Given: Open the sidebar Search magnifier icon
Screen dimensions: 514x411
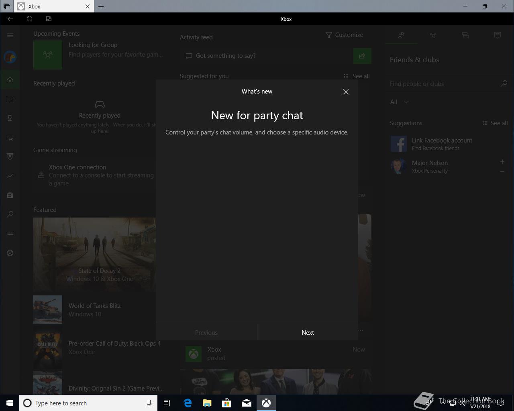Looking at the screenshot, I should 10,214.
